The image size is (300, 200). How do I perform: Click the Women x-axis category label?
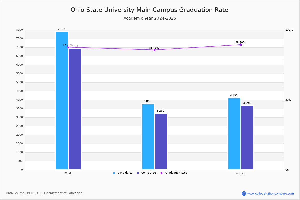240,173
